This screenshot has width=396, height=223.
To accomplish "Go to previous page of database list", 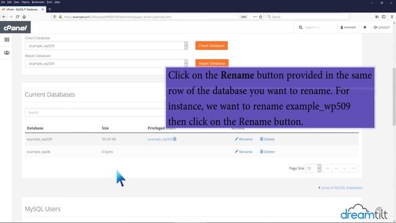I will click(336, 168).
